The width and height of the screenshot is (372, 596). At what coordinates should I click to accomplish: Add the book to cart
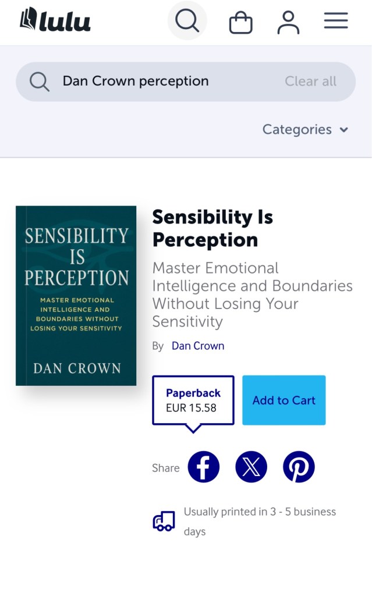[x=284, y=400]
